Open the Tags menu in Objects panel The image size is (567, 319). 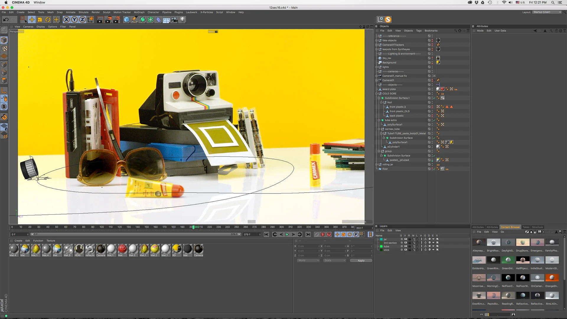[419, 31]
